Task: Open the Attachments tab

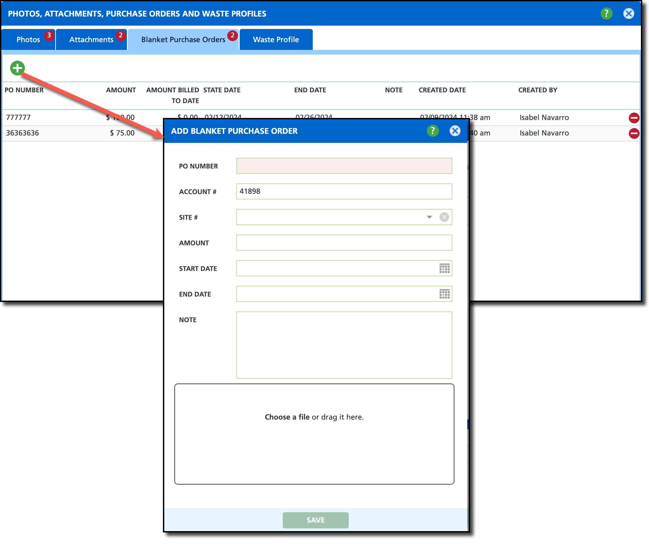Action: (x=91, y=39)
